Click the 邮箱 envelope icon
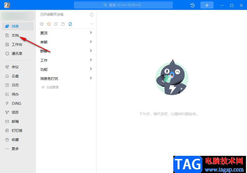The image size is (247, 173). click(7, 121)
